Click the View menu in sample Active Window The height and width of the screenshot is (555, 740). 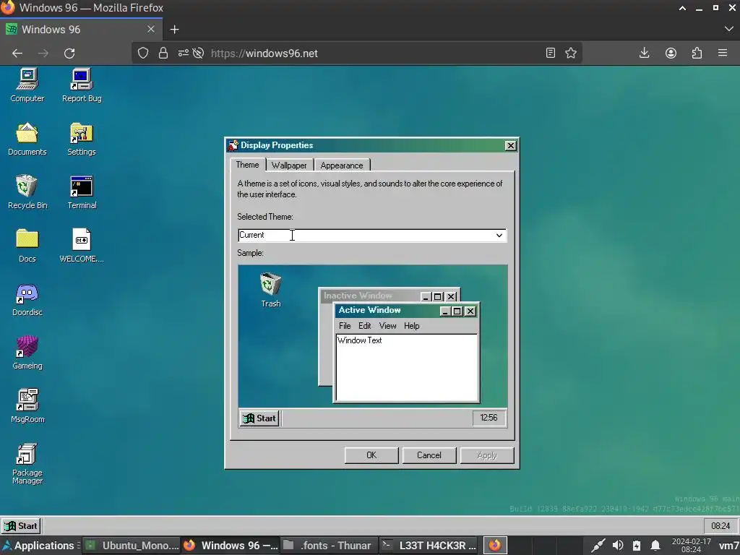pyautogui.click(x=387, y=326)
